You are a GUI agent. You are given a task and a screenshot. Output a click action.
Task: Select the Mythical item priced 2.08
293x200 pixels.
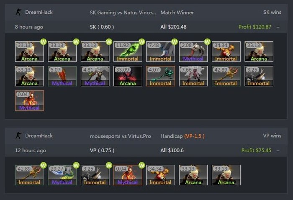point(193,51)
